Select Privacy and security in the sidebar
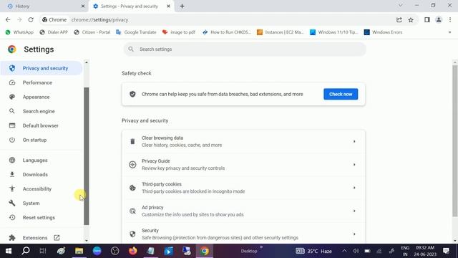 click(x=42, y=68)
